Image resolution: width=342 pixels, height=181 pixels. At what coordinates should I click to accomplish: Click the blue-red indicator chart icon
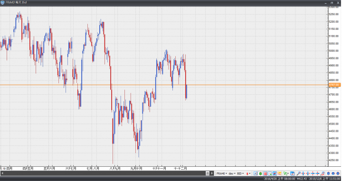pyautogui.click(x=275, y=173)
